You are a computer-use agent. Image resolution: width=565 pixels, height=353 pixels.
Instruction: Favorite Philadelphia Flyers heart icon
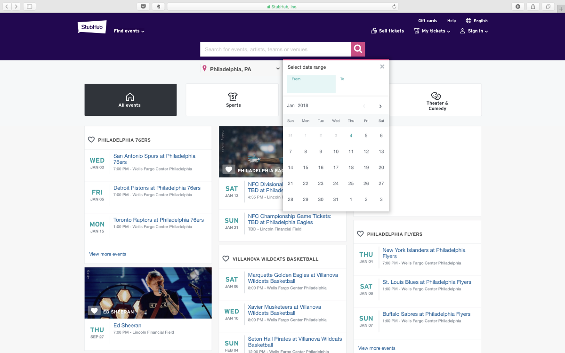(x=360, y=234)
